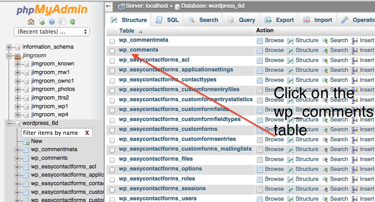375x202 pixels.
Task: Tick the wp_comments checkbox
Action: pyautogui.click(x=112, y=51)
